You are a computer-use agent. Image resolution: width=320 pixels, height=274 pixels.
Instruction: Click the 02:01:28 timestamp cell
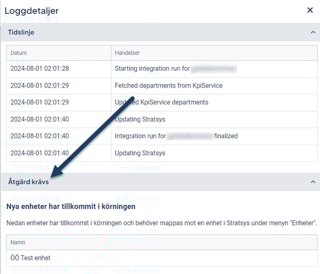pos(40,69)
